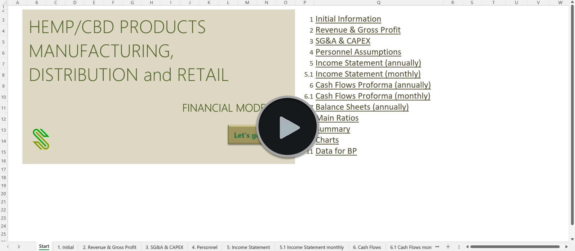Click the right arrow on the horizontal scrollbar
The width and height of the screenshot is (575, 251).
[566, 246]
